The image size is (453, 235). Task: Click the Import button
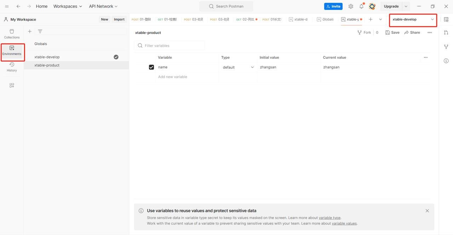(x=119, y=19)
